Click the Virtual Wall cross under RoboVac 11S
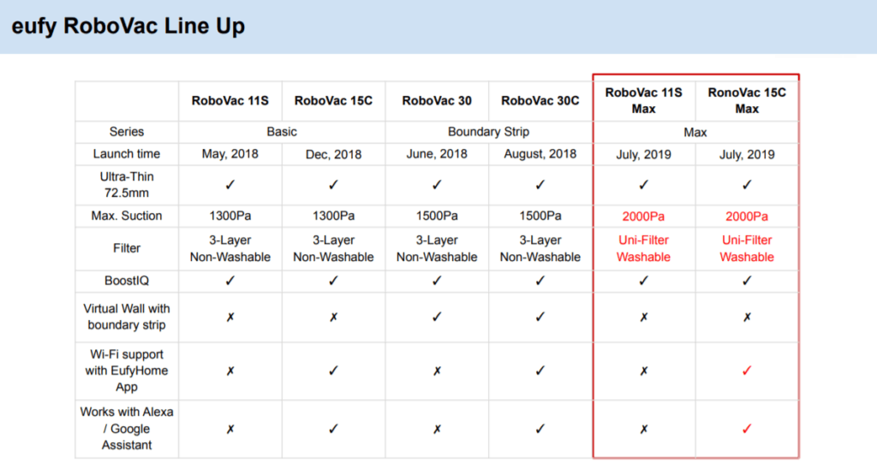 coord(230,317)
